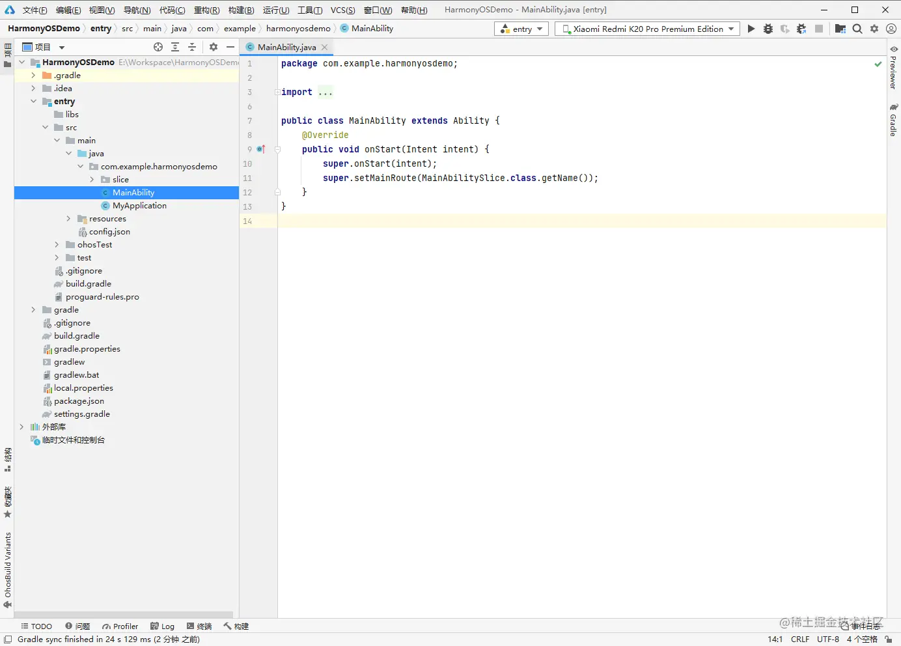The height and width of the screenshot is (646, 901).
Task: Close MainAbility.java tab
Action: click(x=324, y=47)
